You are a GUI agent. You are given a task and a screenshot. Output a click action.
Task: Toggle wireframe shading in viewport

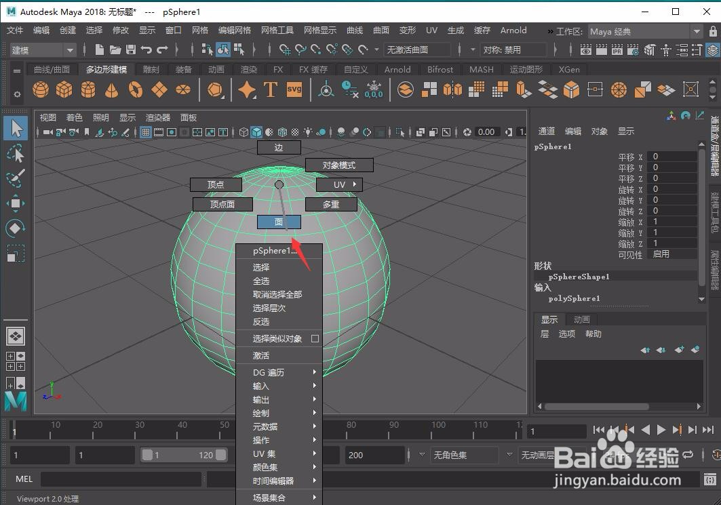[243, 132]
